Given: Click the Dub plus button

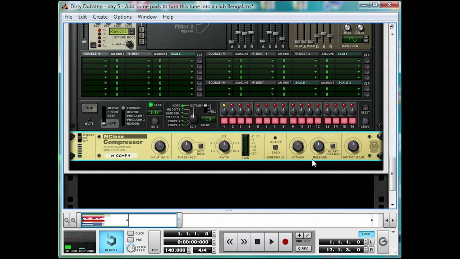Looking at the screenshot, I should click(299, 236).
